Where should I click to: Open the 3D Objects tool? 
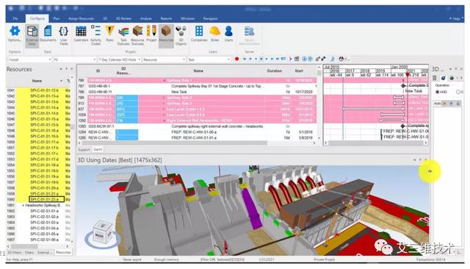(x=181, y=35)
